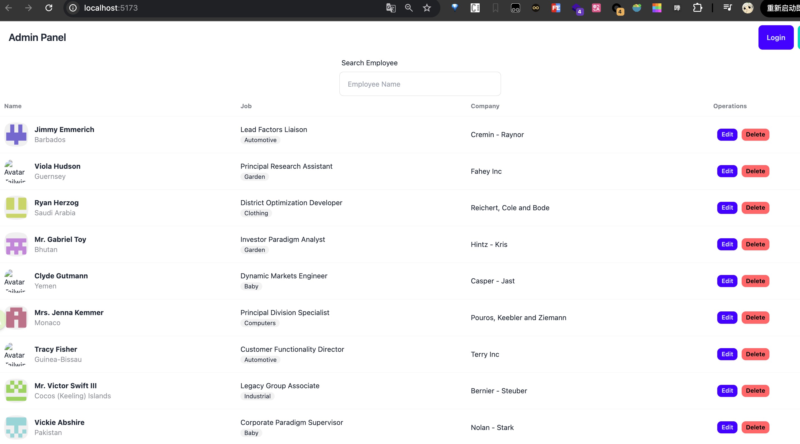Edit the Jimmy Emmerich row

pos(727,134)
